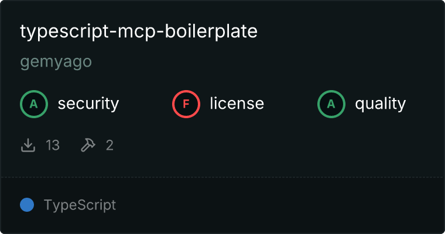Click empty stats row space right of tools count

[278, 145]
